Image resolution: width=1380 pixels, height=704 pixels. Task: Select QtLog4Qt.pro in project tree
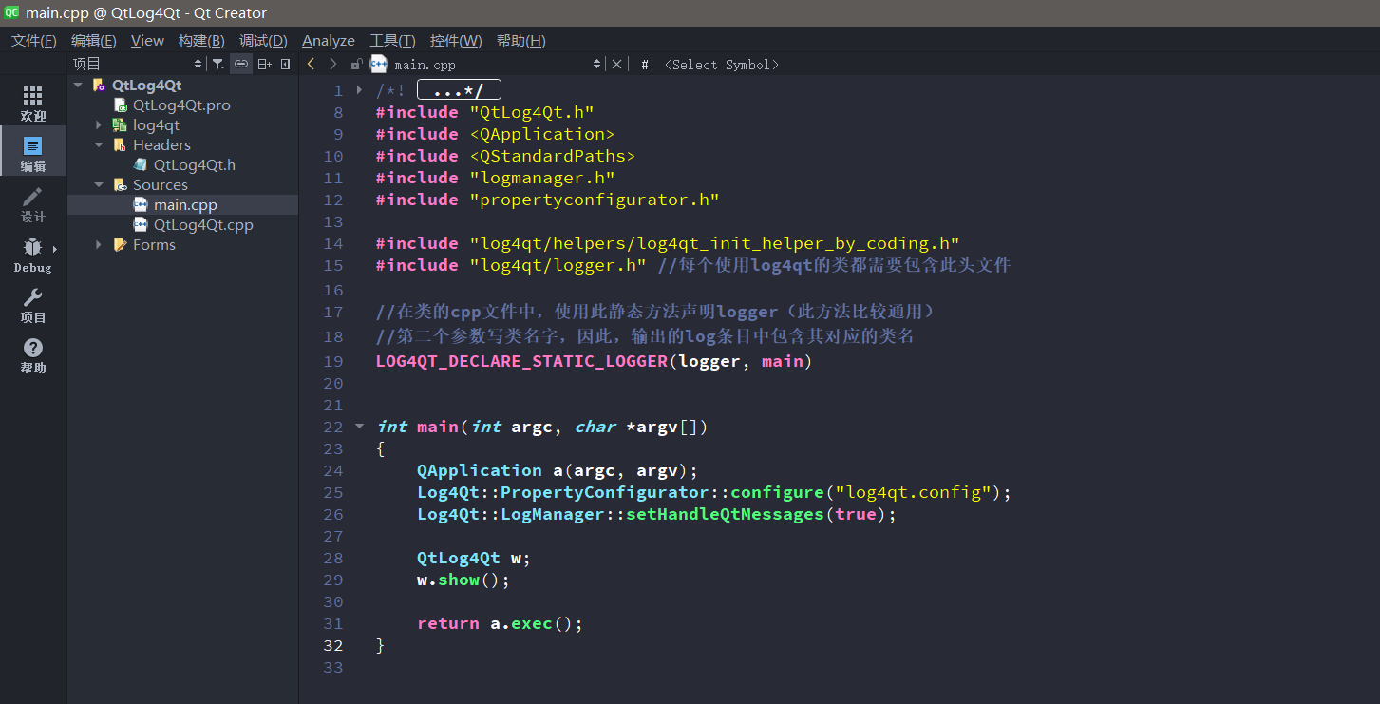[181, 105]
